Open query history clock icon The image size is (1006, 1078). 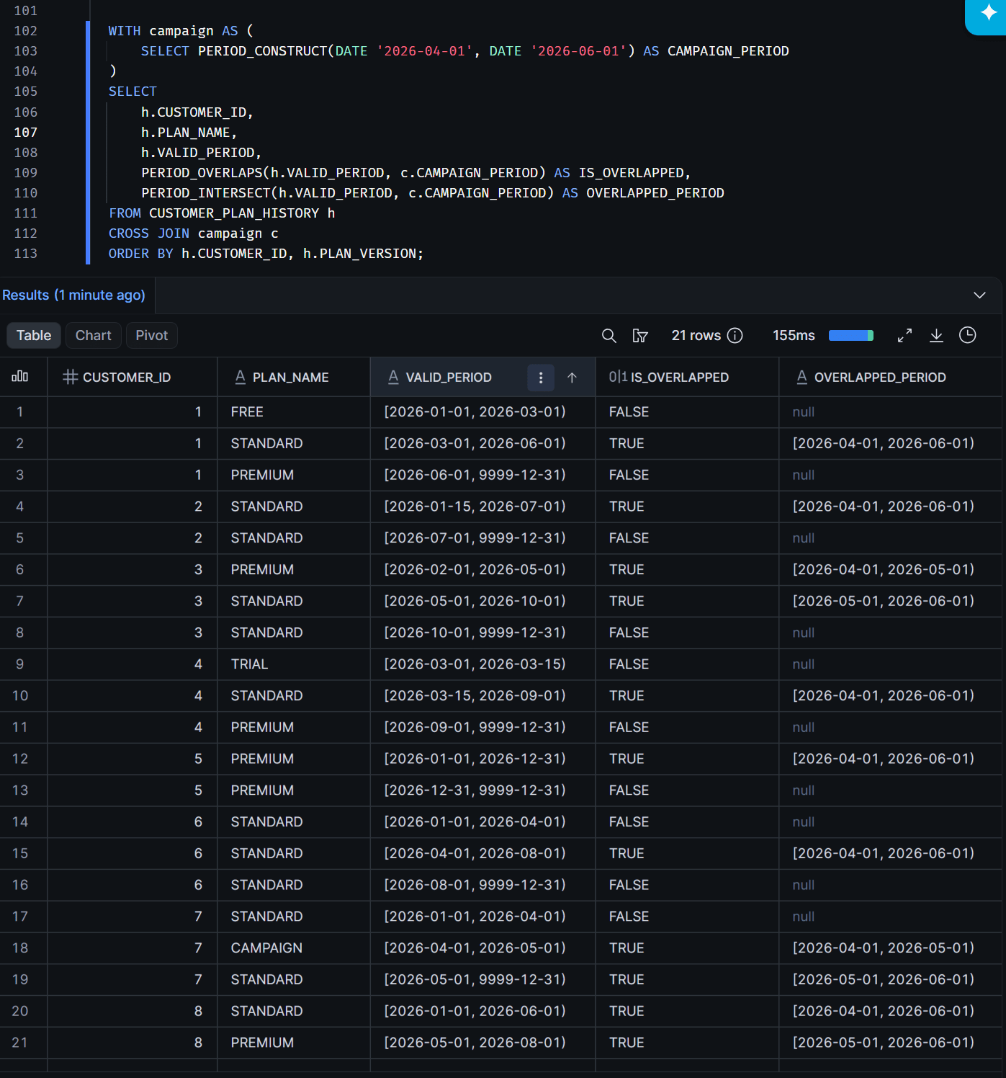point(967,335)
